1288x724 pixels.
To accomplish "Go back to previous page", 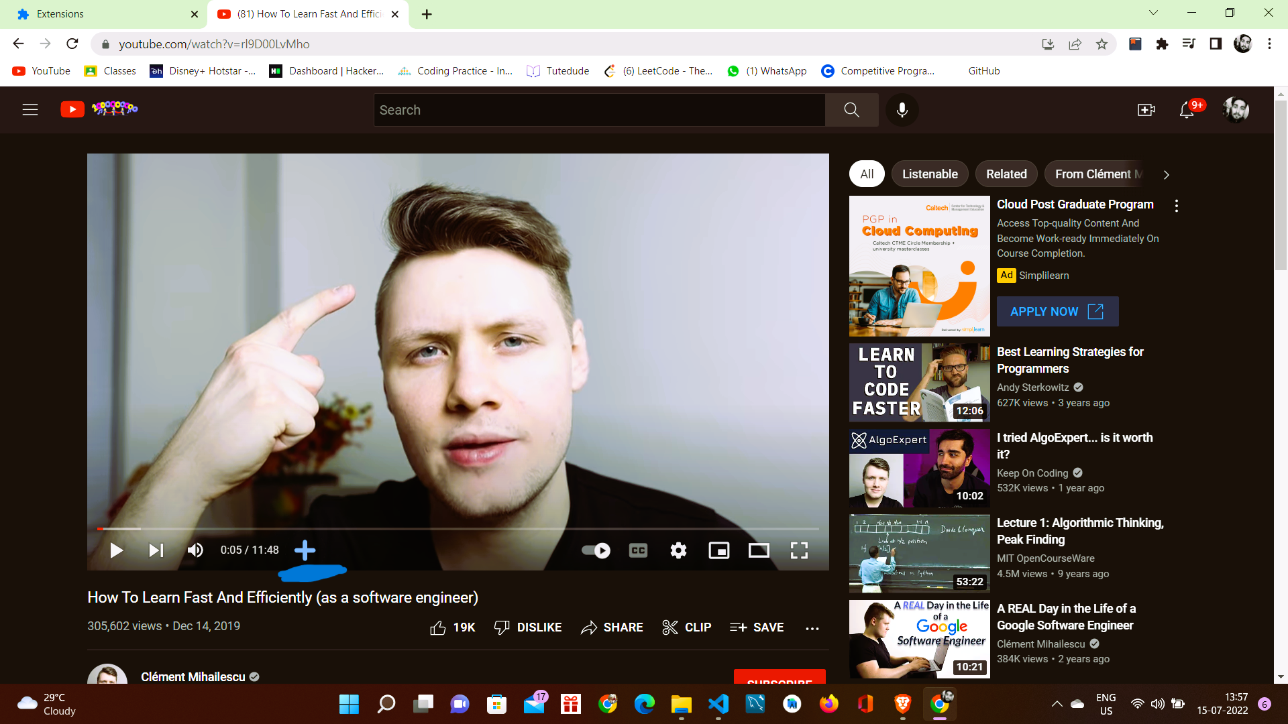I will click(18, 44).
